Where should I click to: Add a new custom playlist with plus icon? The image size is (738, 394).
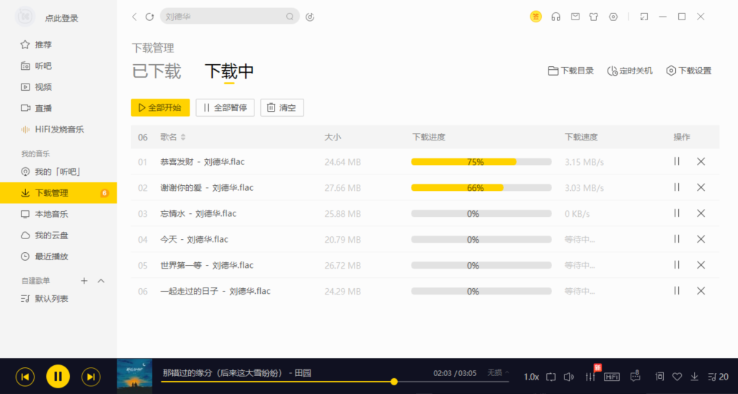pos(84,281)
